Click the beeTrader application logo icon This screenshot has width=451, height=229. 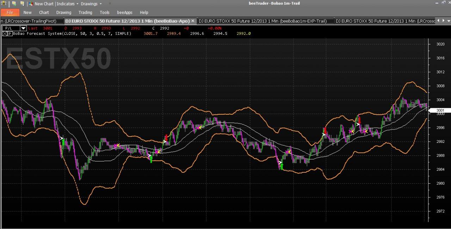click(x=4, y=3)
